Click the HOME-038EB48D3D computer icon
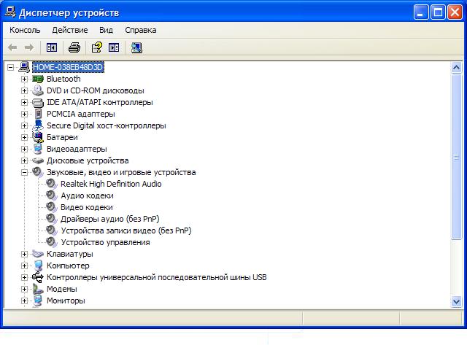Image resolution: width=467 pixels, height=345 pixels. tap(24, 67)
